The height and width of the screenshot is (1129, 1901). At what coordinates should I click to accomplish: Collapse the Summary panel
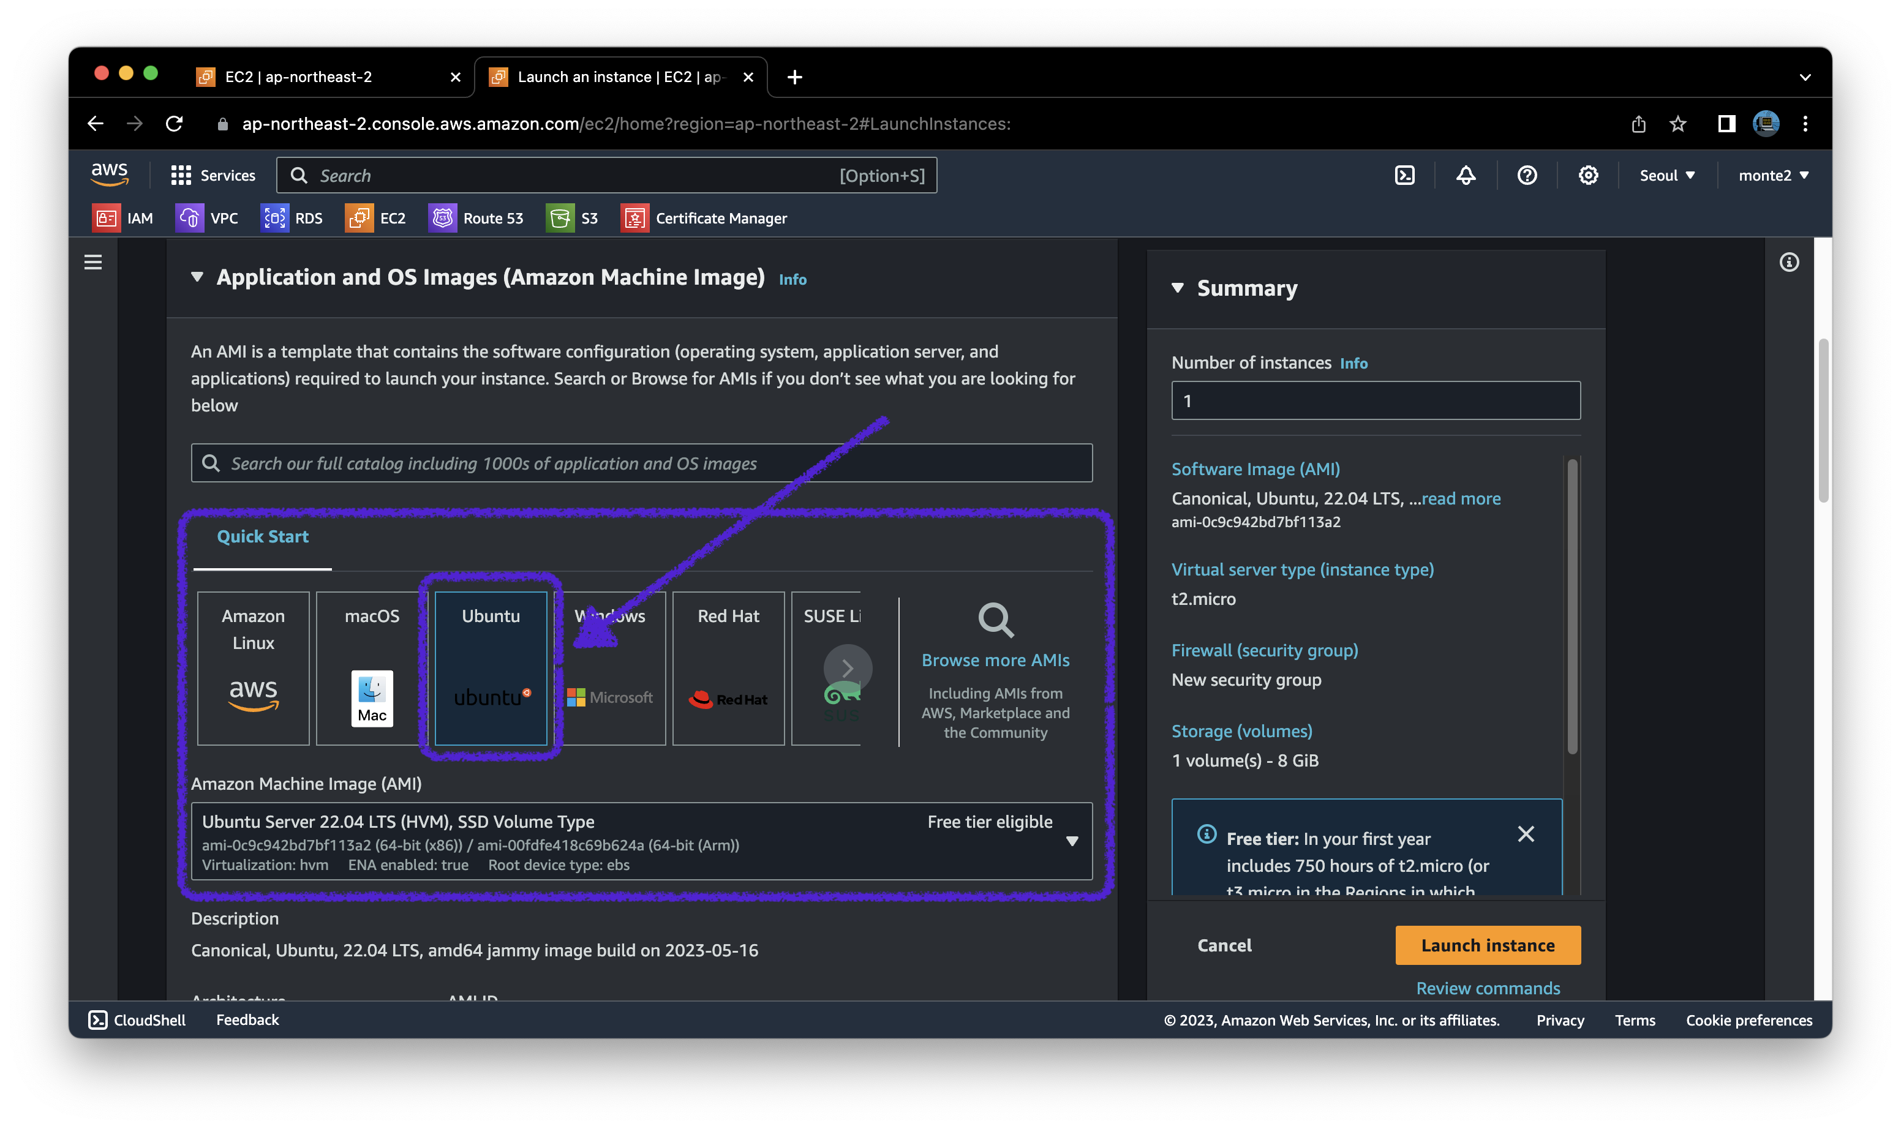[x=1177, y=288]
